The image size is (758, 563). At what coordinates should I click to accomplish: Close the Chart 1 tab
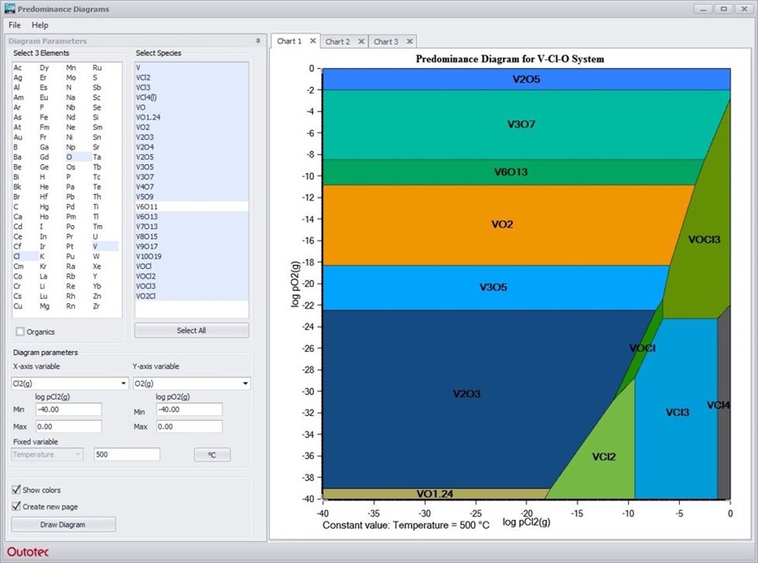tap(314, 42)
